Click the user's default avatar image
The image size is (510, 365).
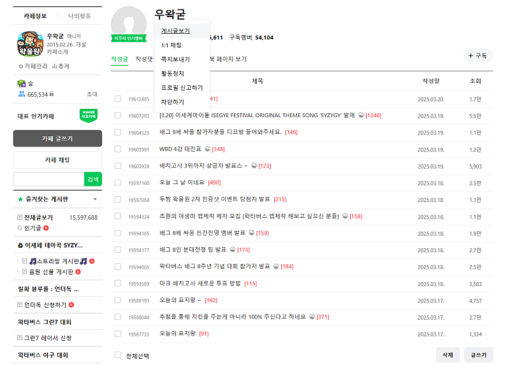[129, 24]
